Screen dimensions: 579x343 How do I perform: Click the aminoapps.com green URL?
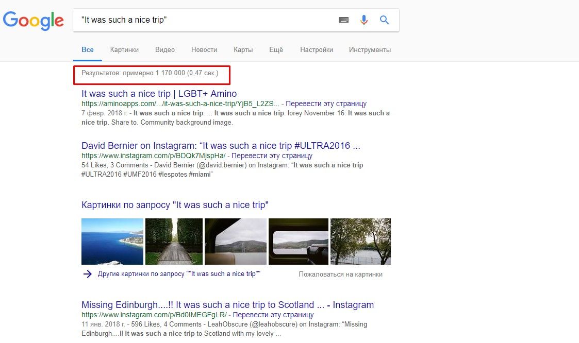tap(180, 104)
